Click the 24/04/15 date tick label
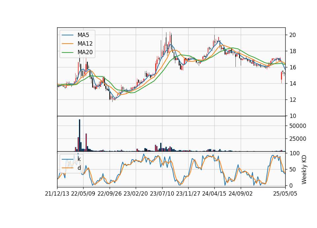Screen dimensions: 317x228 pos(214,194)
